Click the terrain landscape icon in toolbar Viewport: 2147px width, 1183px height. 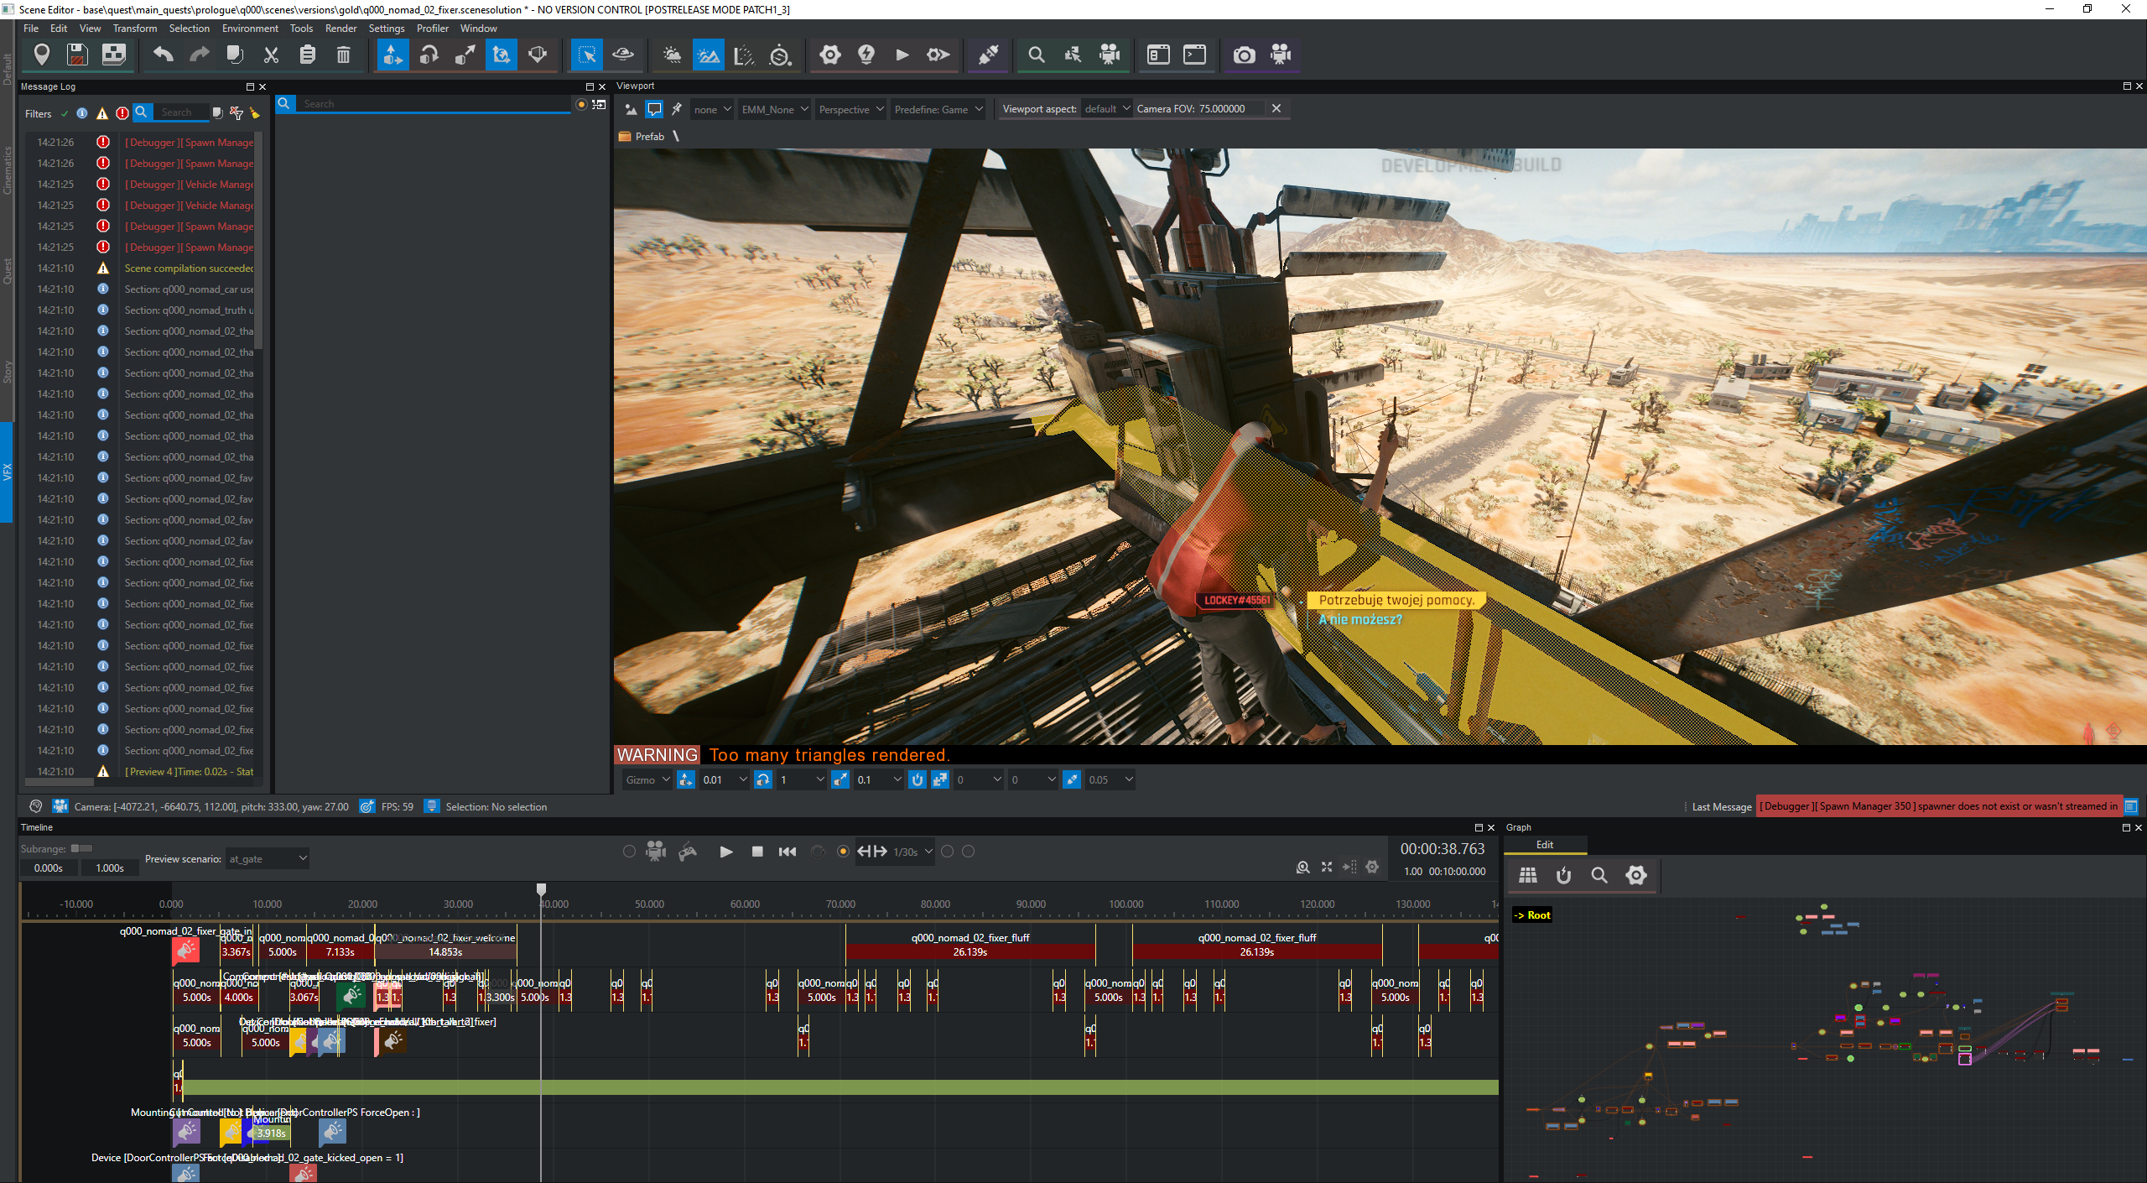point(708,55)
